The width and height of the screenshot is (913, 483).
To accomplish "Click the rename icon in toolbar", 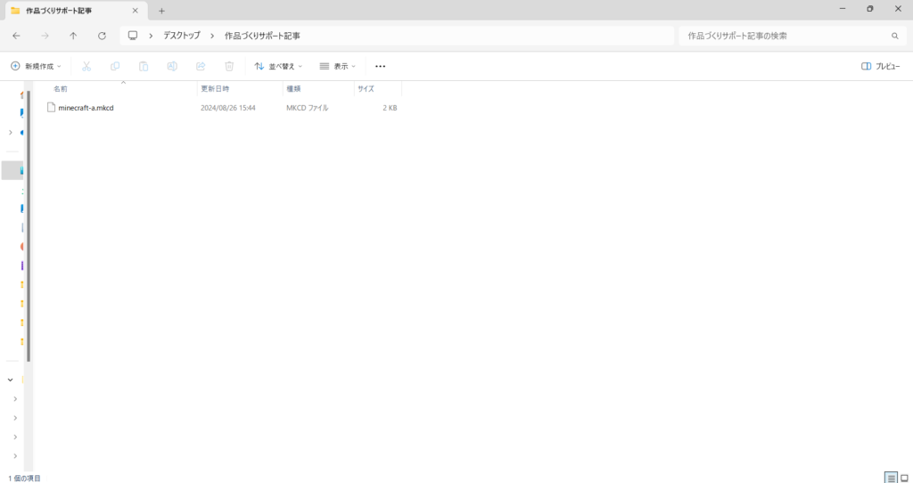I will click(x=172, y=66).
